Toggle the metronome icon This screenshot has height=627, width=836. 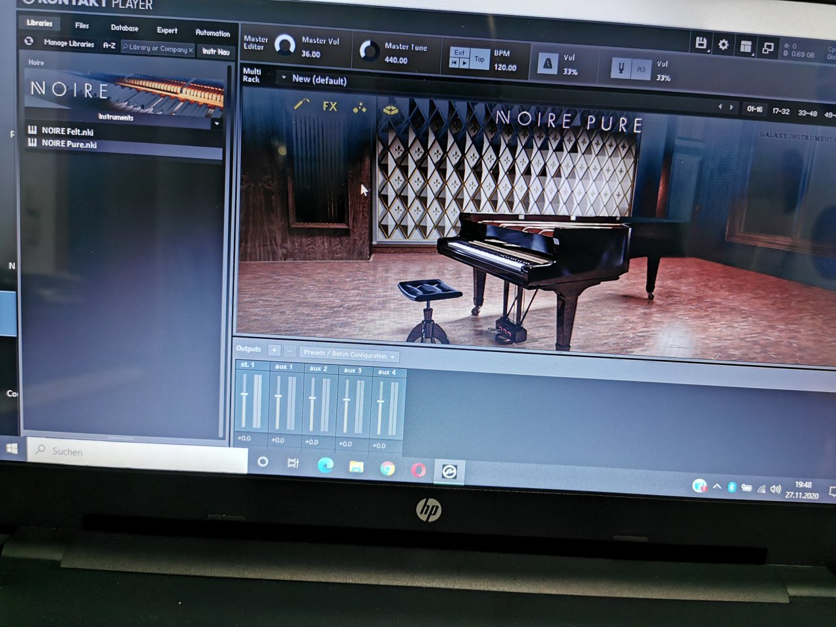[x=547, y=63]
